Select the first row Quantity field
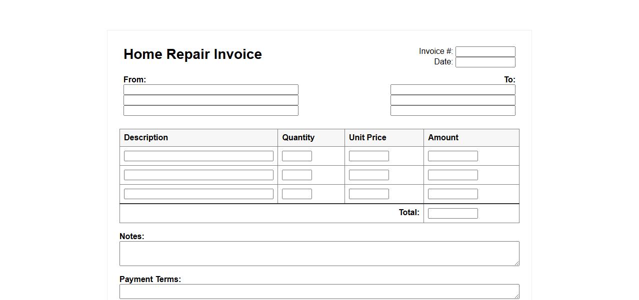The width and height of the screenshot is (639, 300). tap(296, 156)
